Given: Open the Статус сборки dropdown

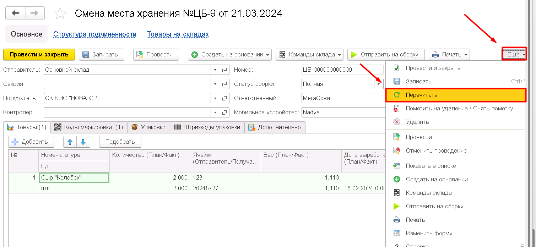Looking at the screenshot, I should [x=379, y=84].
